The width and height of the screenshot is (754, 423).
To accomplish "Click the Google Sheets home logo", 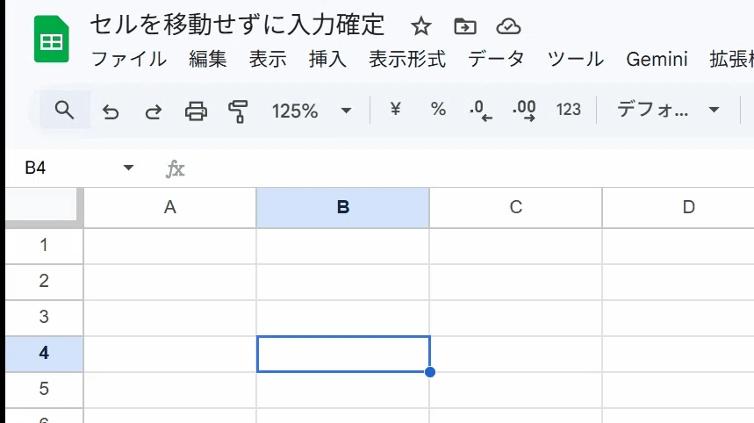I will 52,39.
